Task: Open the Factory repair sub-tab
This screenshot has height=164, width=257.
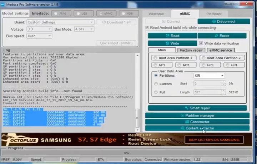Action: click(191, 50)
